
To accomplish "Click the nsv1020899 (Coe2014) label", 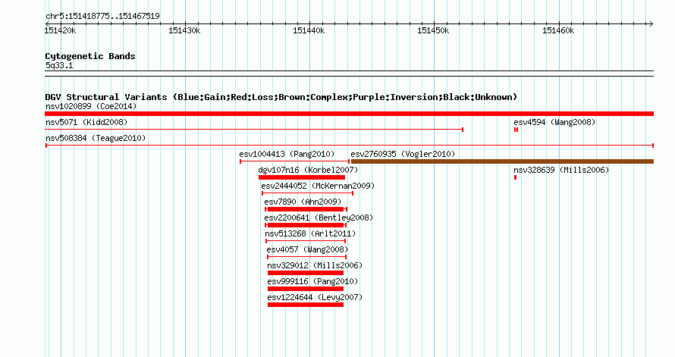I will (x=91, y=106).
